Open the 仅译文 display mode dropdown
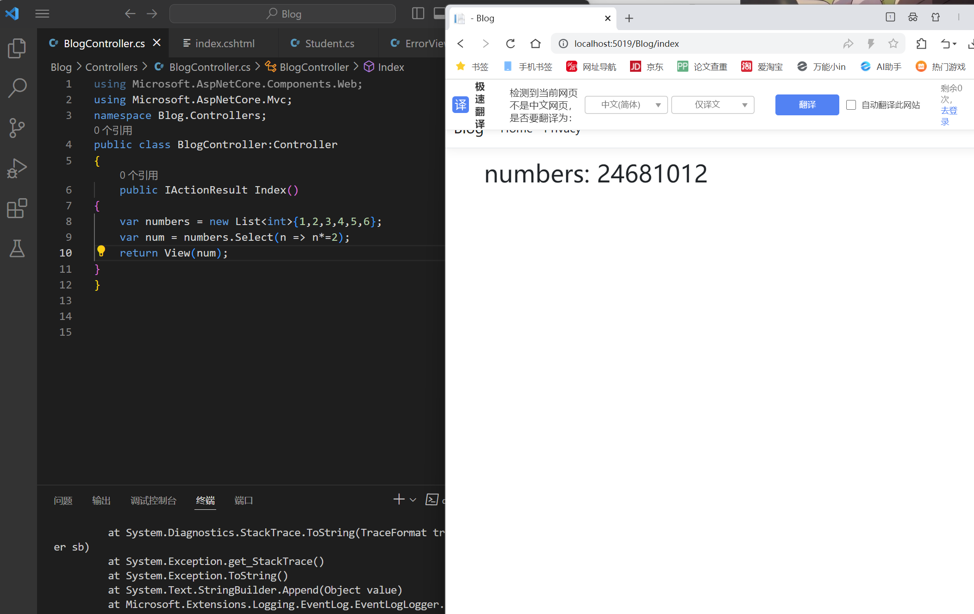This screenshot has width=974, height=614. 712,105
